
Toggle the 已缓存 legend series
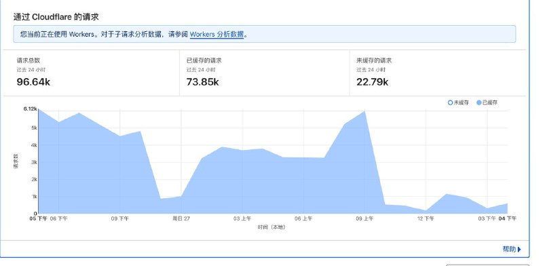pos(487,102)
